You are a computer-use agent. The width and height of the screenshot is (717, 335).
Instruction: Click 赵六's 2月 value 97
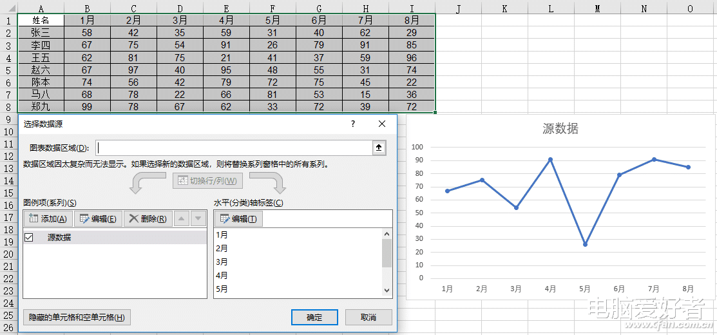pyautogui.click(x=133, y=70)
